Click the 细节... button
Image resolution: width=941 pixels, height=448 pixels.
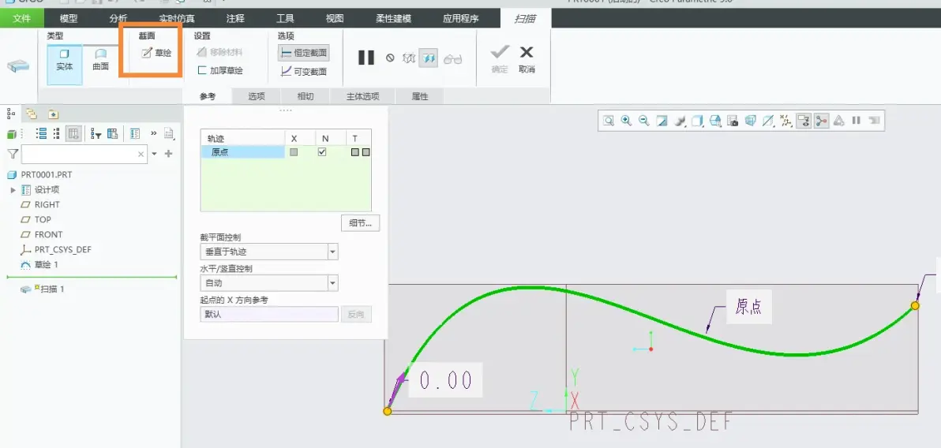(360, 223)
